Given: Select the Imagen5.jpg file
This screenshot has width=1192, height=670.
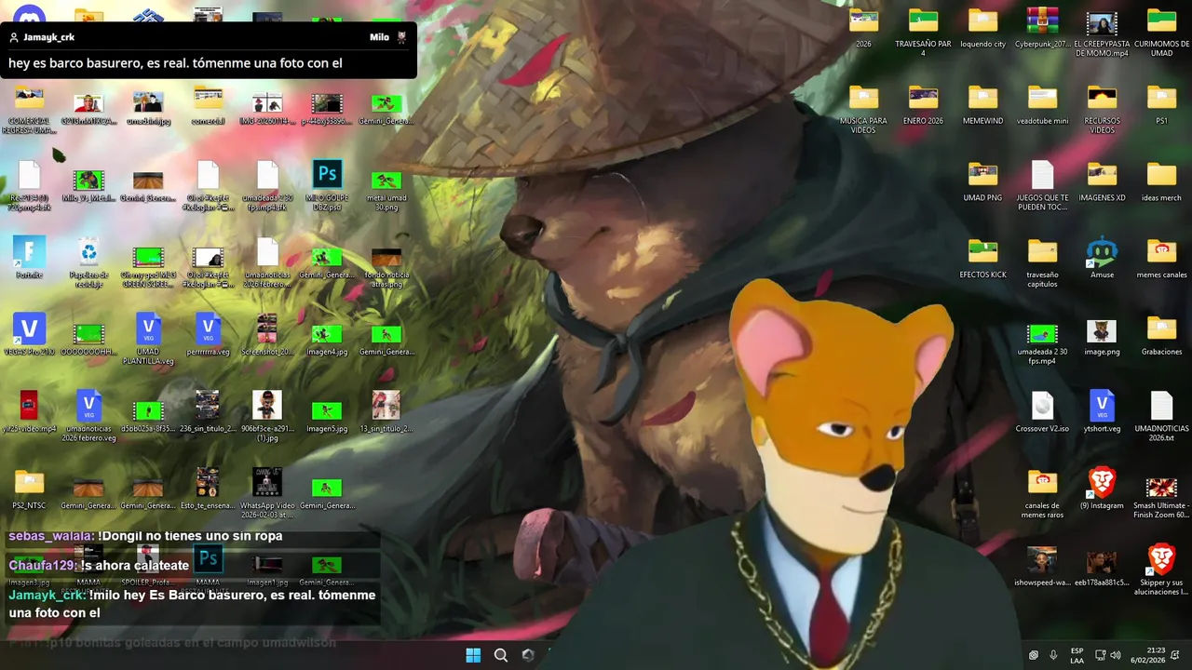Looking at the screenshot, I should [x=327, y=416].
